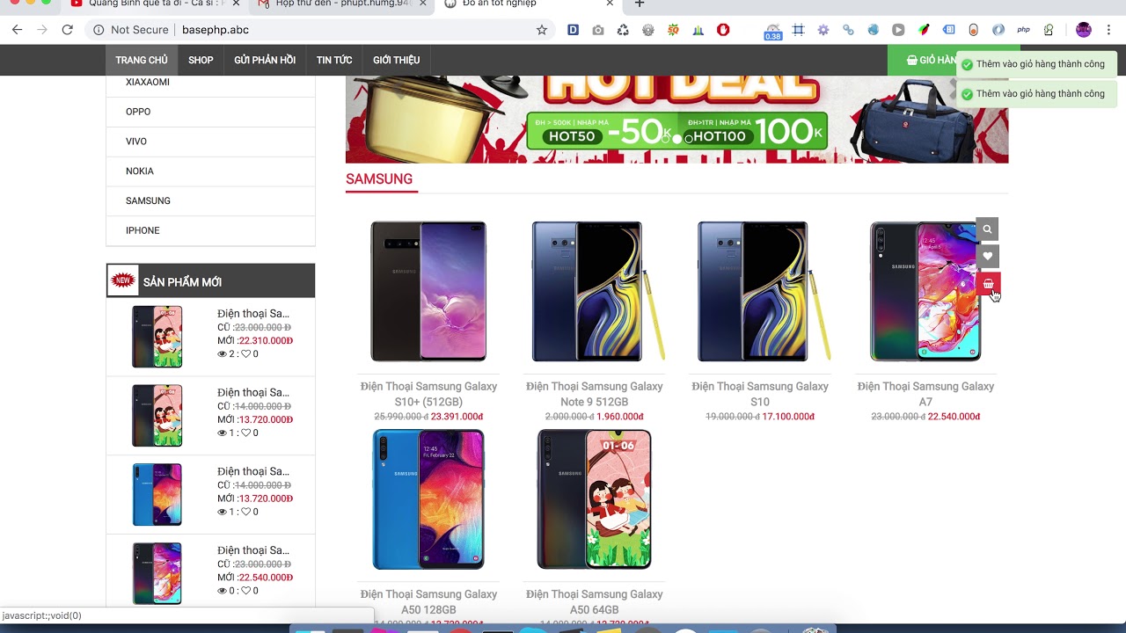Image resolution: width=1126 pixels, height=633 pixels.
Task: Click the Chrome profile avatar
Action: (1084, 30)
